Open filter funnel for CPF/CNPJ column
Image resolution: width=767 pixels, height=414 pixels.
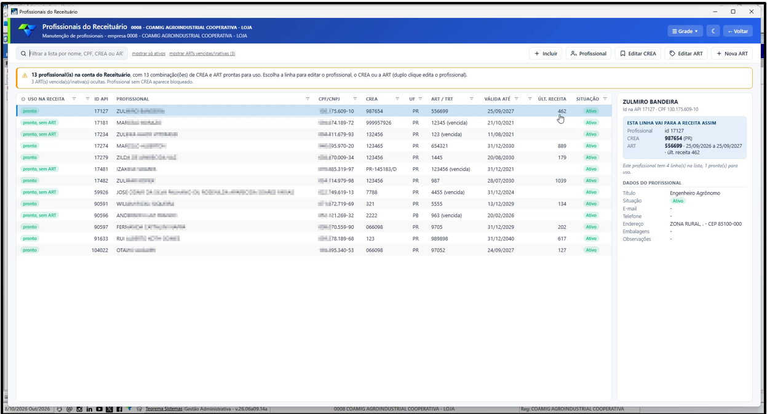click(x=355, y=99)
